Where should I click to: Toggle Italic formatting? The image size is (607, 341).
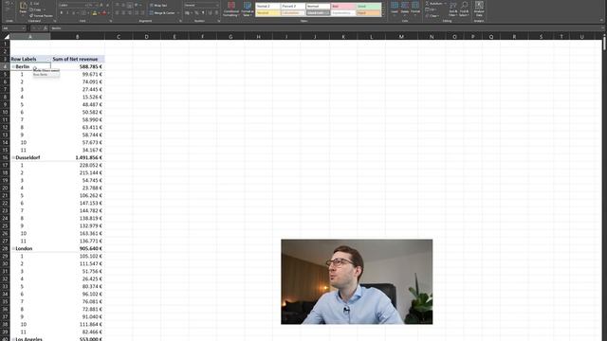[67, 12]
